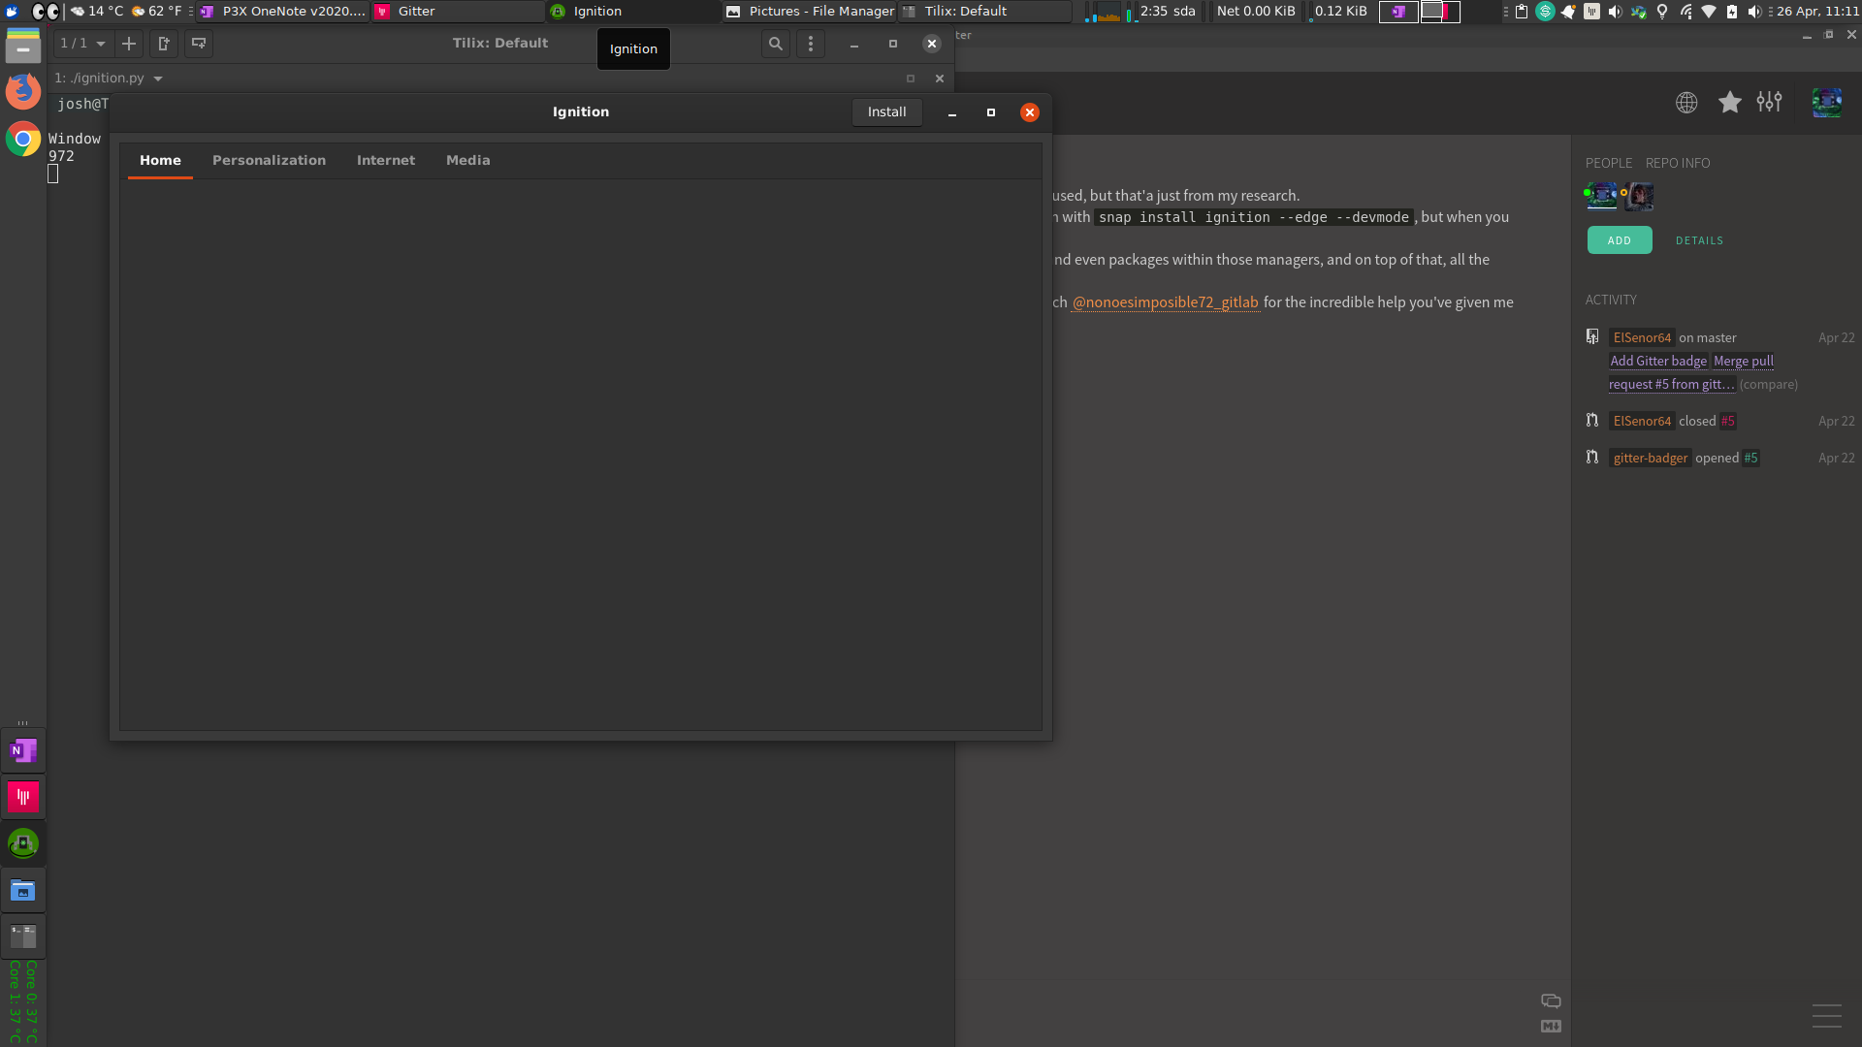
Task: Toggle the star to favorite this room
Action: point(1729,103)
